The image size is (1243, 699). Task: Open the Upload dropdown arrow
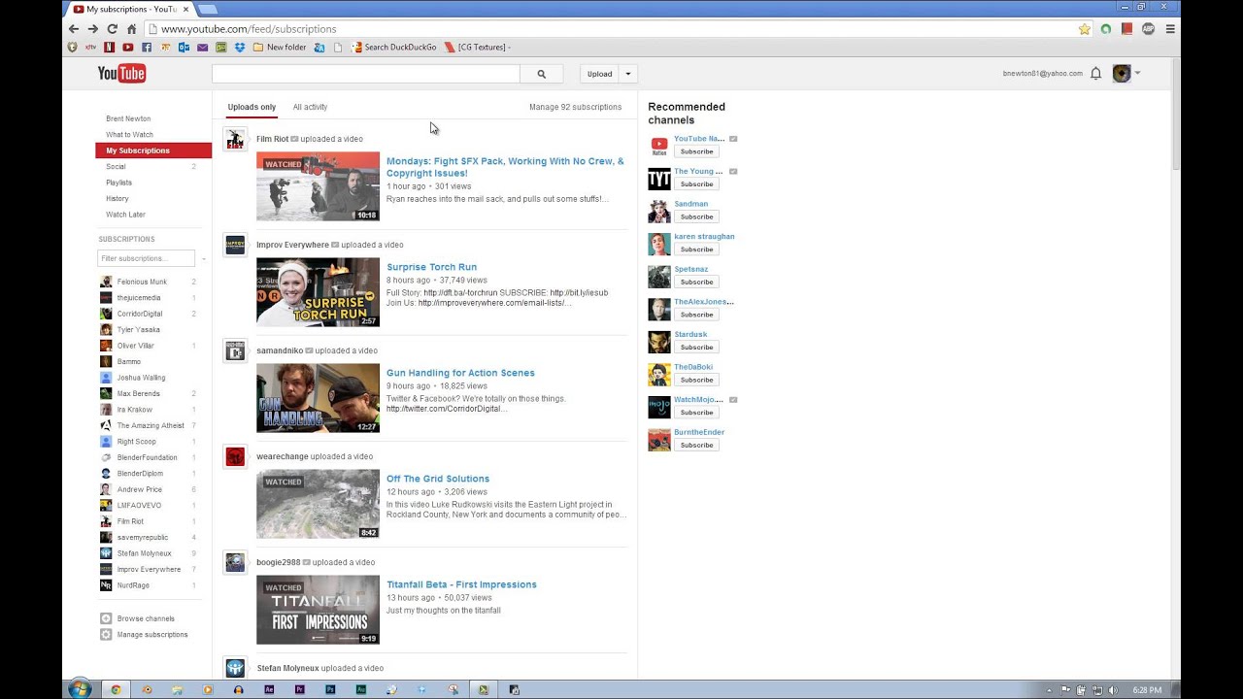point(628,74)
